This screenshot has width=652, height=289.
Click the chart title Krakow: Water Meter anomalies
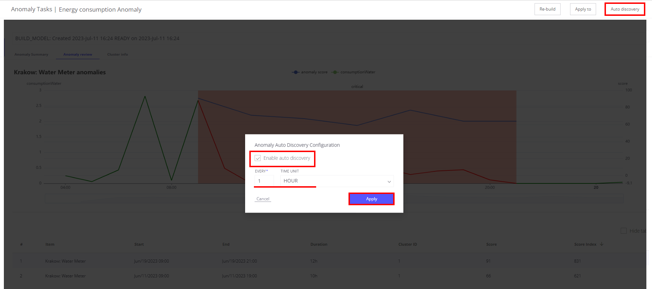(x=60, y=72)
